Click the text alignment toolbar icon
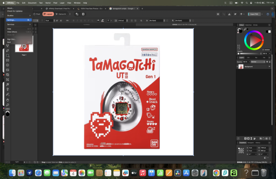The height and width of the screenshot is (179, 276). click(235, 14)
